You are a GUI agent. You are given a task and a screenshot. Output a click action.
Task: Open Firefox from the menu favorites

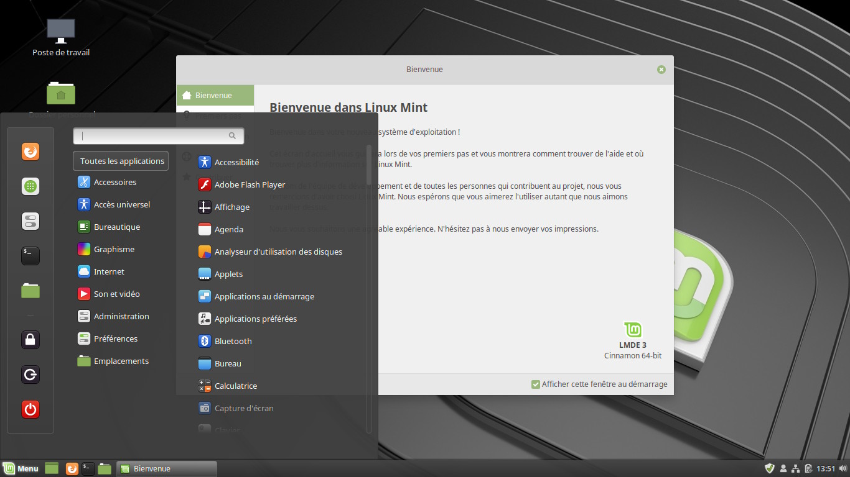click(x=30, y=152)
